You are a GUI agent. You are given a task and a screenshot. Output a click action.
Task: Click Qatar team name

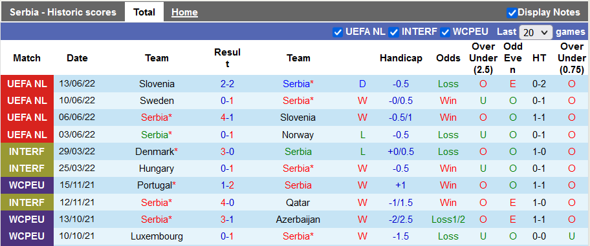(298, 203)
